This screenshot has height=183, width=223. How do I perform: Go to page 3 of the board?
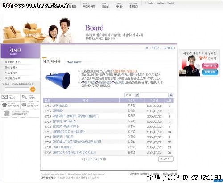click(x=91, y=159)
